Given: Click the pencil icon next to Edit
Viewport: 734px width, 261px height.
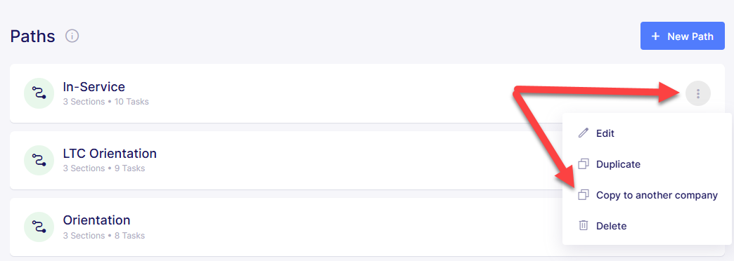Looking at the screenshot, I should [x=584, y=133].
